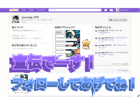Viewport: 140px width, 105px height.
Task: Click the report this profile link
Action: (119, 64)
